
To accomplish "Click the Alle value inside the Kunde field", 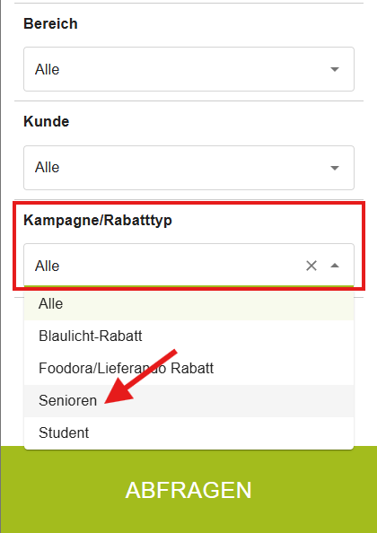I will tap(47, 167).
